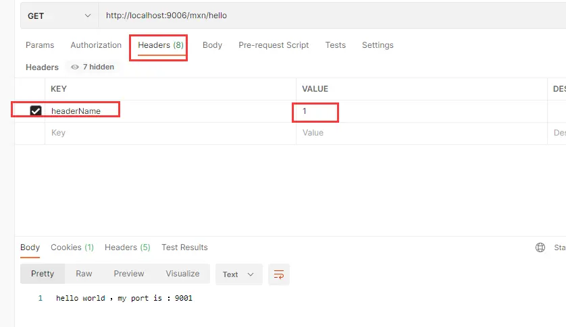Show the 7 hidden headers

[x=93, y=67]
